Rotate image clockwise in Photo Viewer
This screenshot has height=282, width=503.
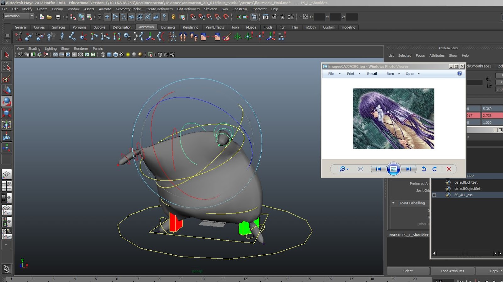pyautogui.click(x=434, y=169)
